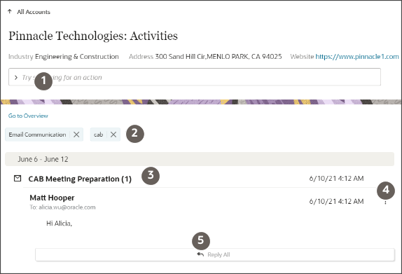Click the email body text Hi Alicia
This screenshot has height=274, width=402.
coord(60,224)
